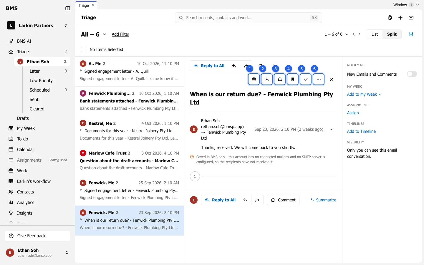Open the Window dropdown
424x265 pixels.
click(406, 5)
